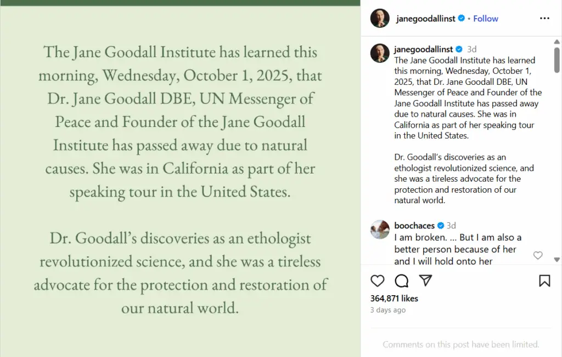Click the green announcement post image
The height and width of the screenshot is (357, 562).
pyautogui.click(x=180, y=181)
